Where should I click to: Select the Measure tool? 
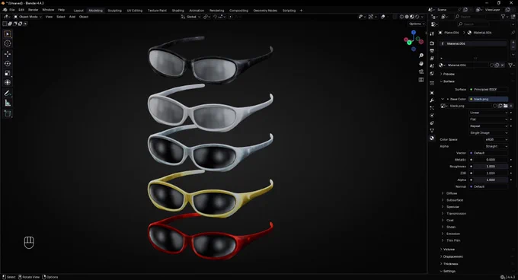point(8,103)
